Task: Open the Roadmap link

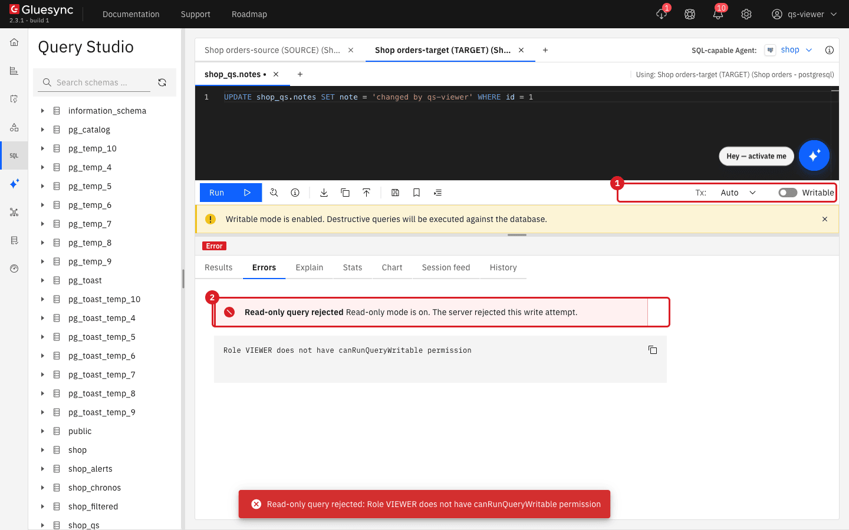Action: click(x=249, y=14)
